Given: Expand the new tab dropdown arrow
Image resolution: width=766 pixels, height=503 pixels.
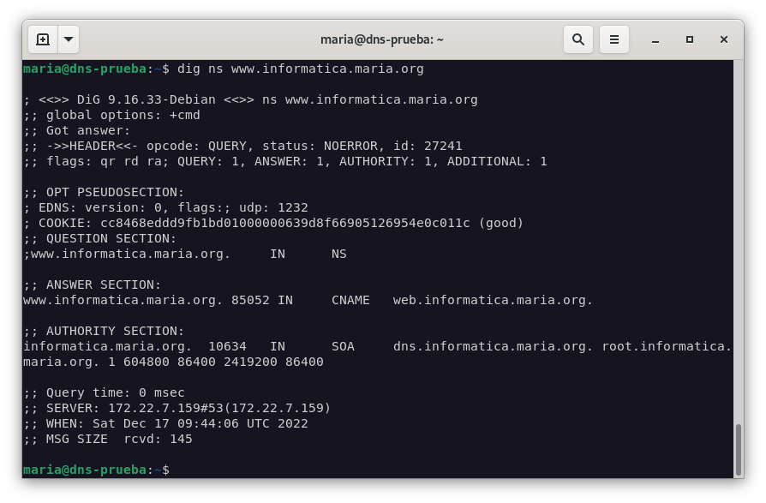Looking at the screenshot, I should (69, 39).
